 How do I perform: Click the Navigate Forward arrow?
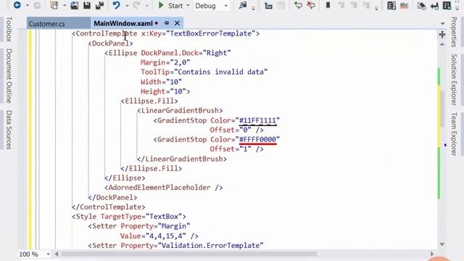37,5
